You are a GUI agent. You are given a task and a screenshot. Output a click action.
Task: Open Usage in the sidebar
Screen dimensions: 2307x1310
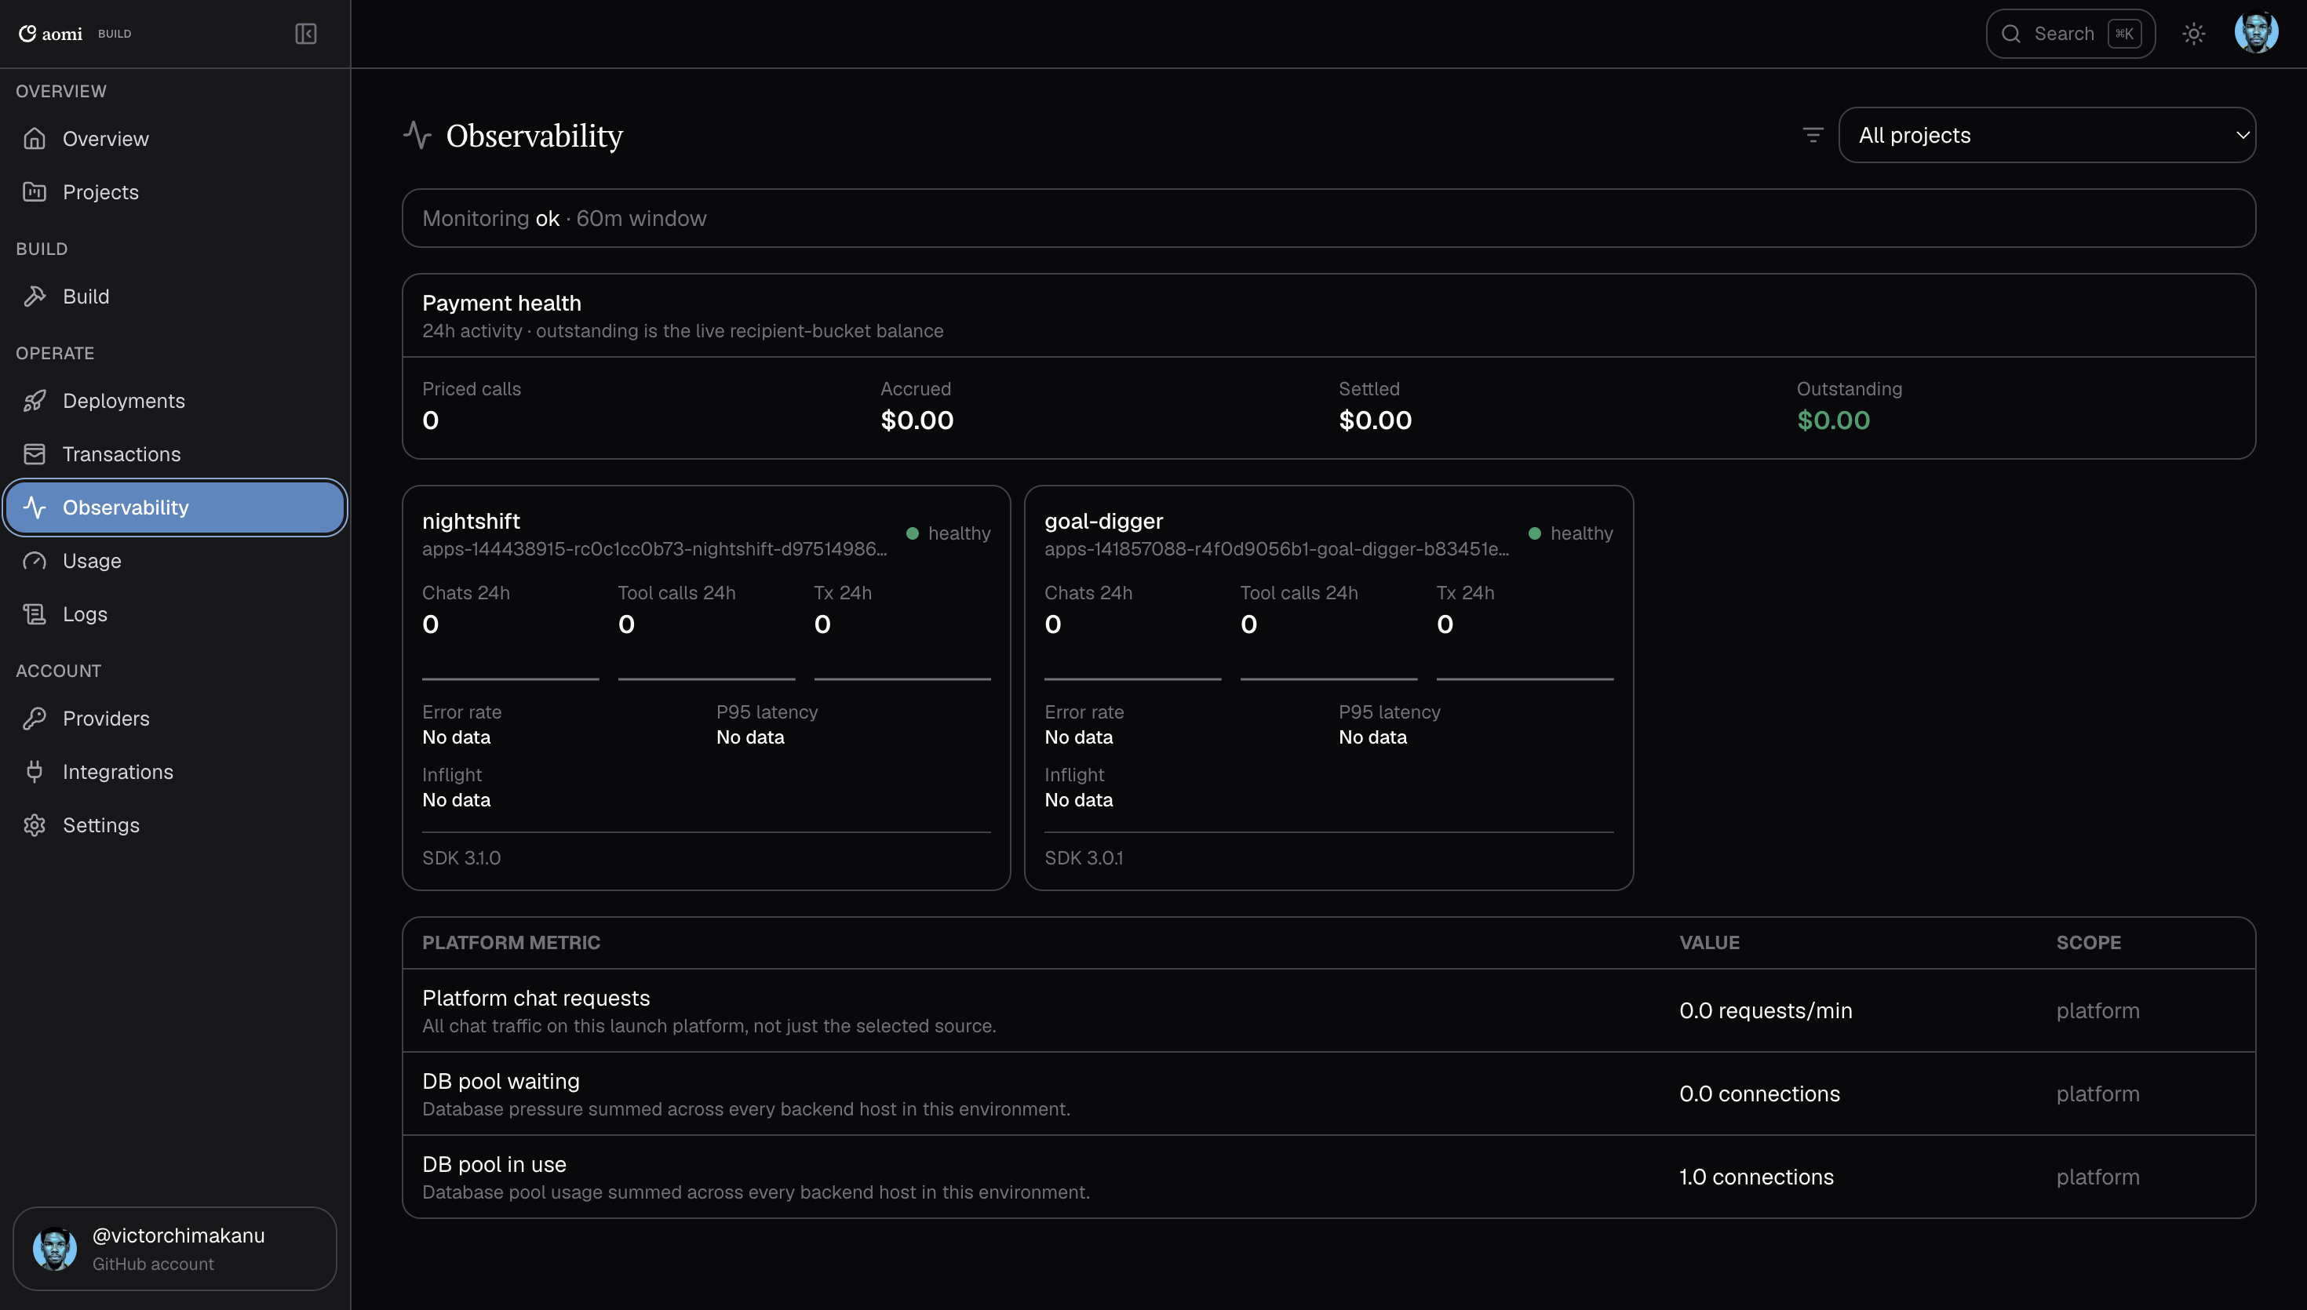(176, 561)
